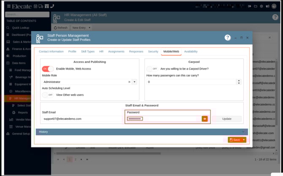Screen dimensions: 283x176
Task: Open Quick Lookup search icon in sidebar
Action: coord(8,28)
